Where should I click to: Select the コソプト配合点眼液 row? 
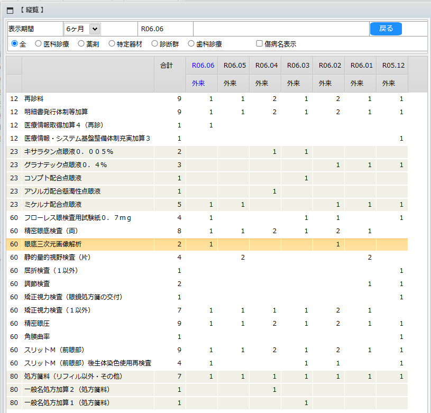[207, 178]
